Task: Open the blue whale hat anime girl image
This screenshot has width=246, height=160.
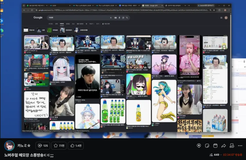Action: 87,116
